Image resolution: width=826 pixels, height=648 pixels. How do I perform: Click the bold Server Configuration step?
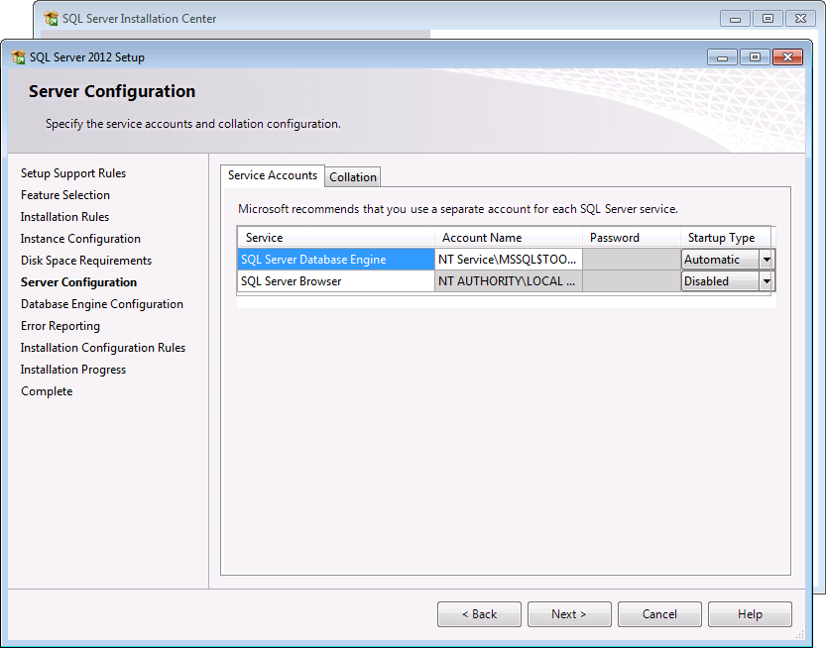click(78, 282)
